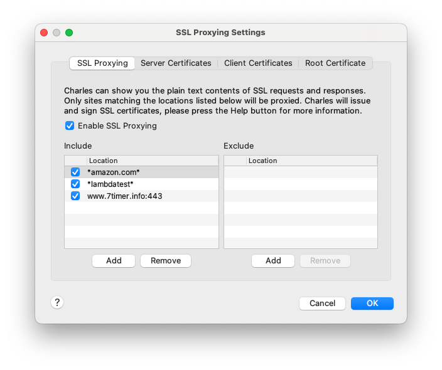Select the SSL Proxying tab
This screenshot has width=442, height=370.
[x=102, y=63]
